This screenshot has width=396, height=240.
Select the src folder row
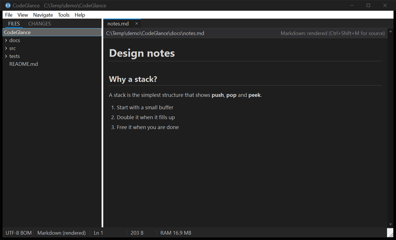tap(52, 48)
